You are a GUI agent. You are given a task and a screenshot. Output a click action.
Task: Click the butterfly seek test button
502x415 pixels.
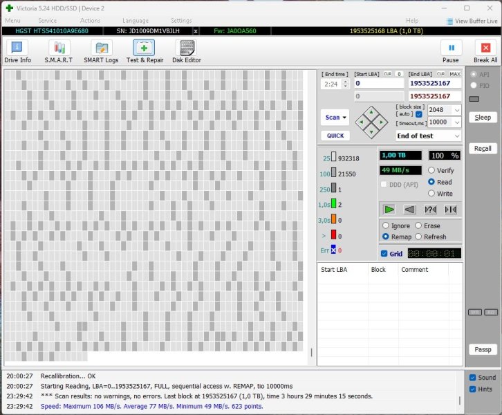click(x=450, y=210)
